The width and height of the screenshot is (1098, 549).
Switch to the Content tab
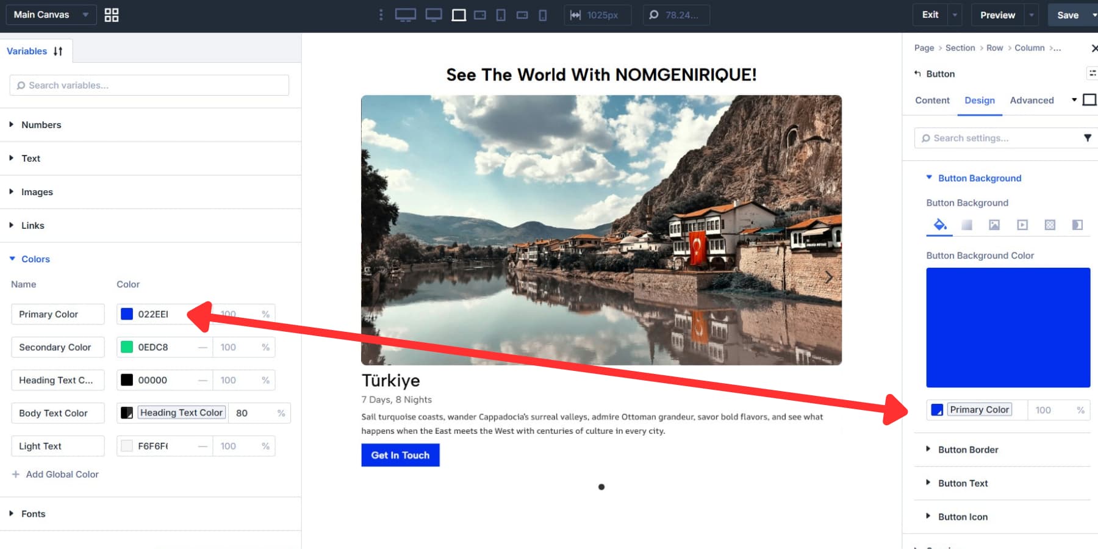[x=931, y=100]
